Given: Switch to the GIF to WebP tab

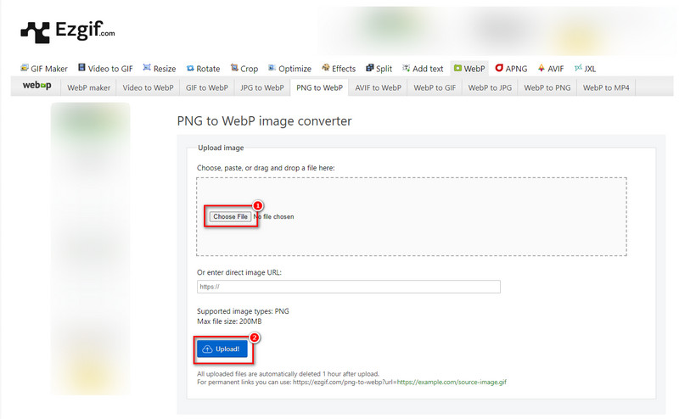Looking at the screenshot, I should click(x=206, y=87).
